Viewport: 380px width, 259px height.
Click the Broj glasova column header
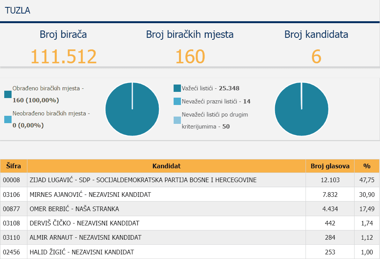330,166
